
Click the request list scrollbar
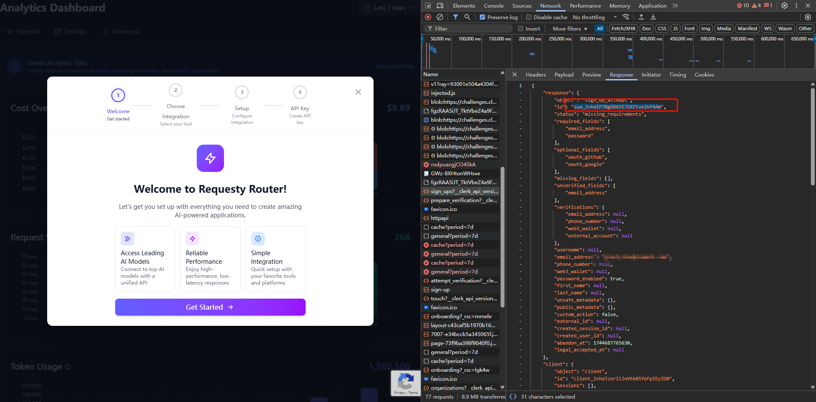[x=503, y=237]
